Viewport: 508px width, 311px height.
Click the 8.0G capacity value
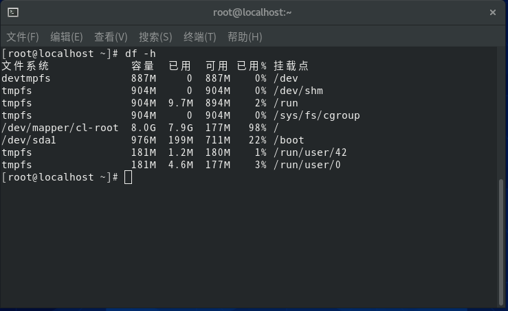[144, 128]
